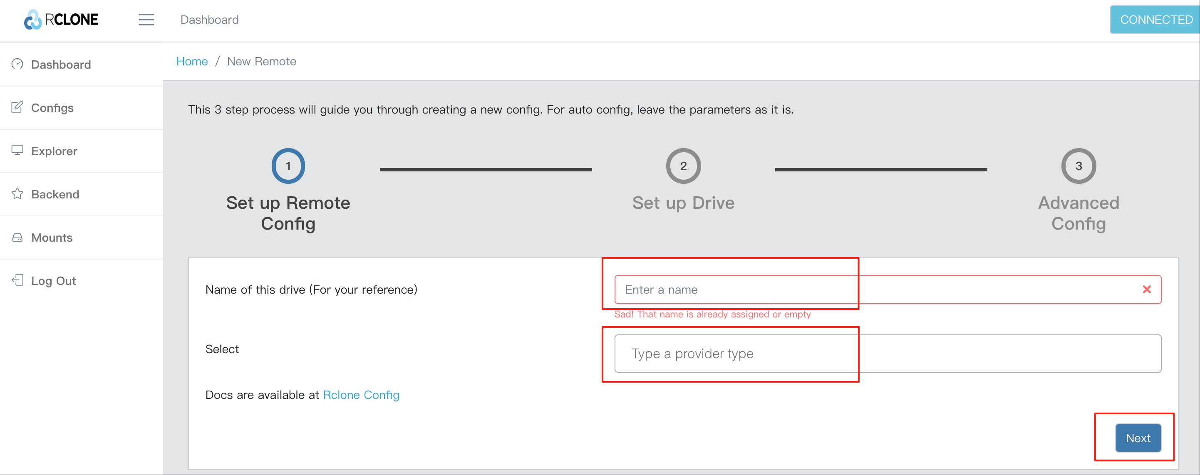Click the Mounts drive icon

[x=17, y=237]
